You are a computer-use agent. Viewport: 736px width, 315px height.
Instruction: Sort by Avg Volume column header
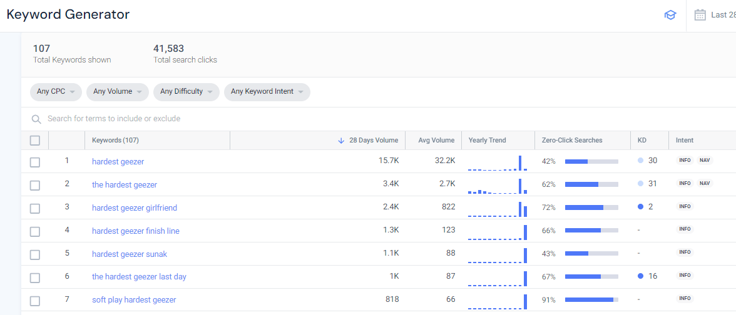[437, 140]
